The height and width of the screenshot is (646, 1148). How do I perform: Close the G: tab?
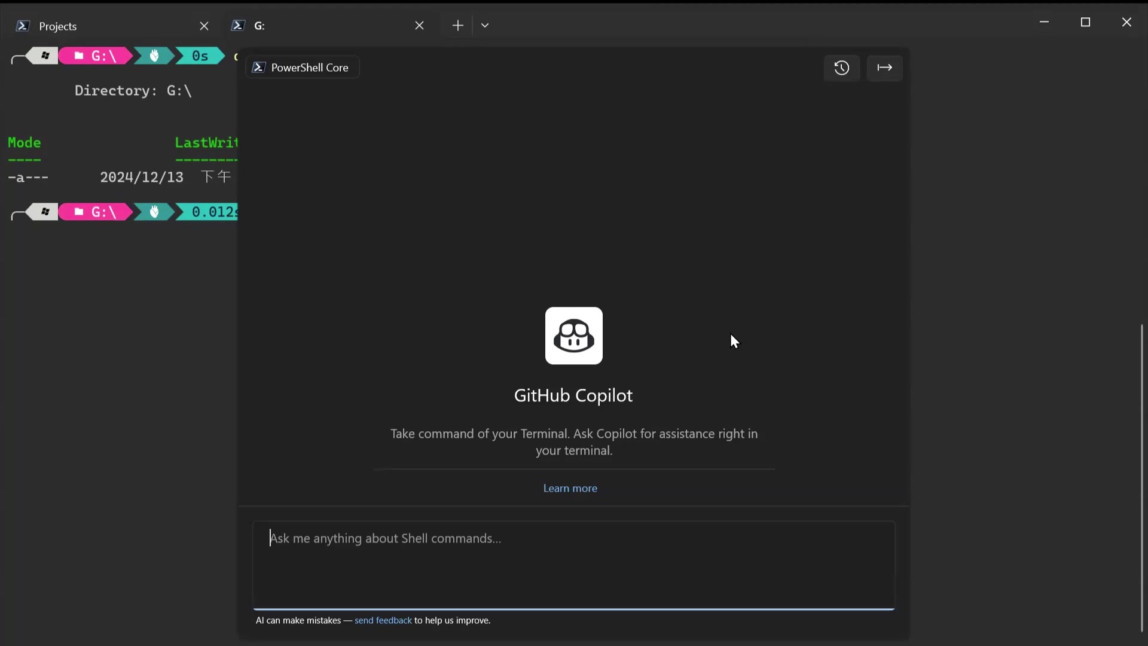coord(419,25)
